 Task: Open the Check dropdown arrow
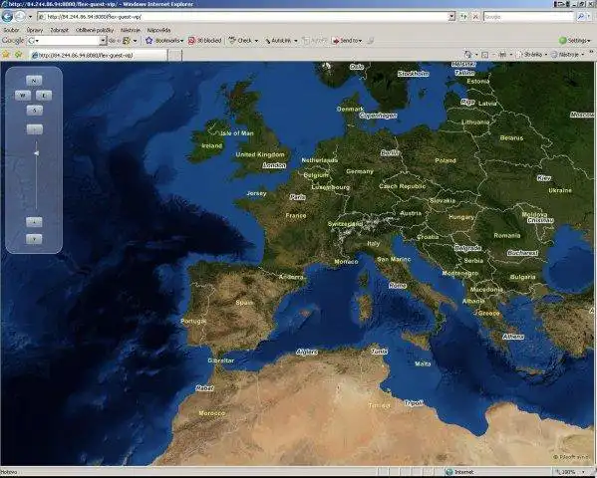point(256,41)
